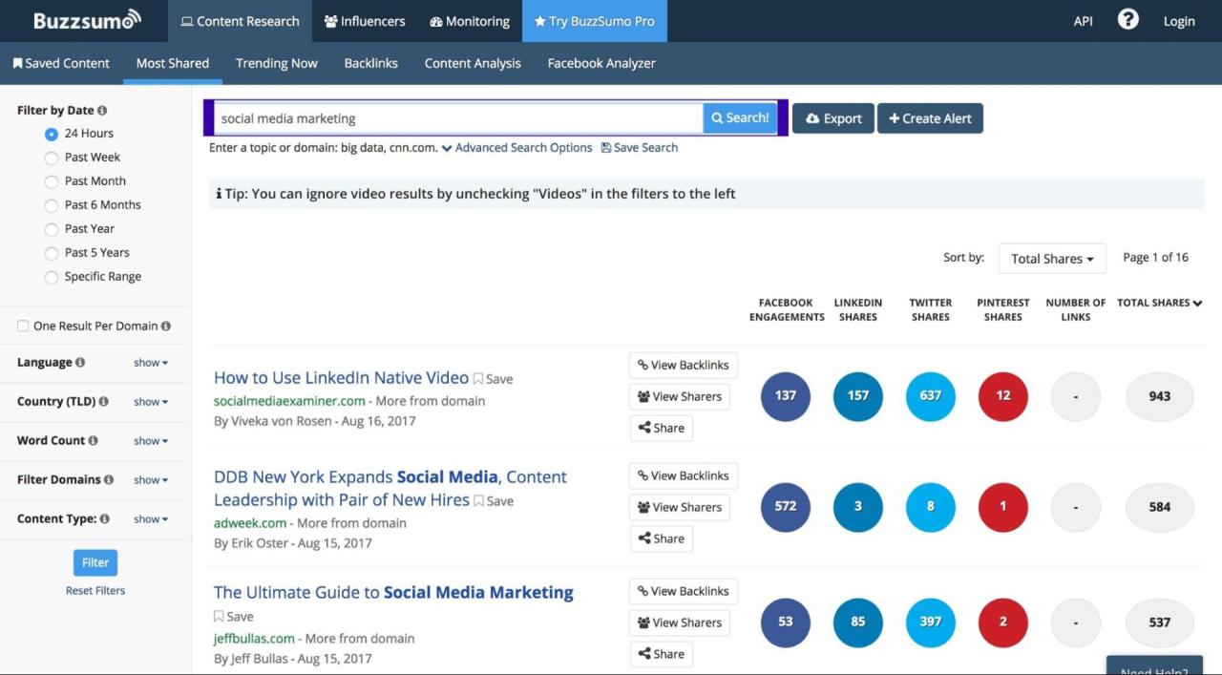Click the Login link
This screenshot has width=1222, height=675.
(1179, 21)
